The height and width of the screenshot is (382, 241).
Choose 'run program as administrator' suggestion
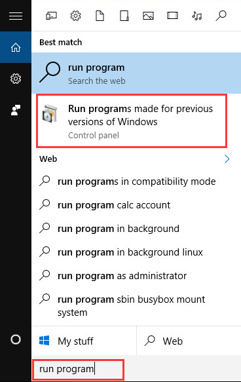point(122,276)
